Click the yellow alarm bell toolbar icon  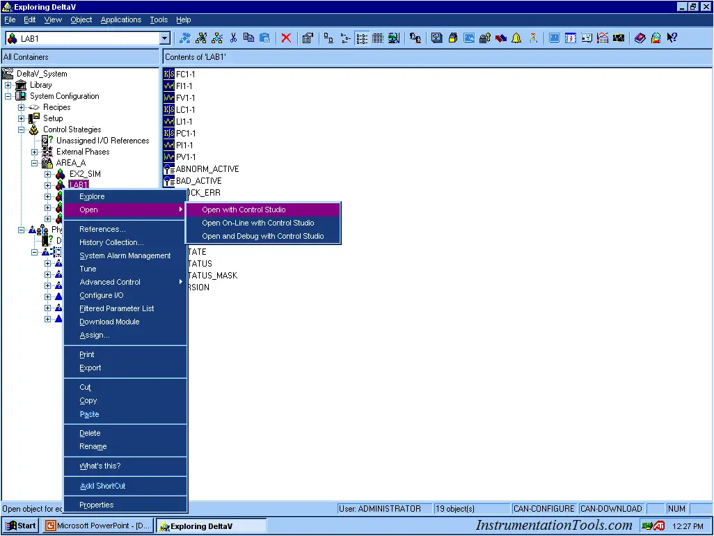516,38
